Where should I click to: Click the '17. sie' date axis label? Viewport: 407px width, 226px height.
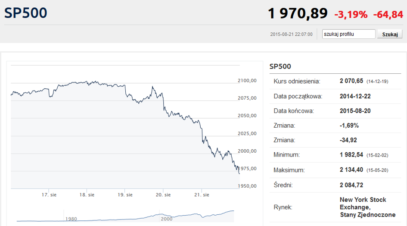tap(49, 195)
